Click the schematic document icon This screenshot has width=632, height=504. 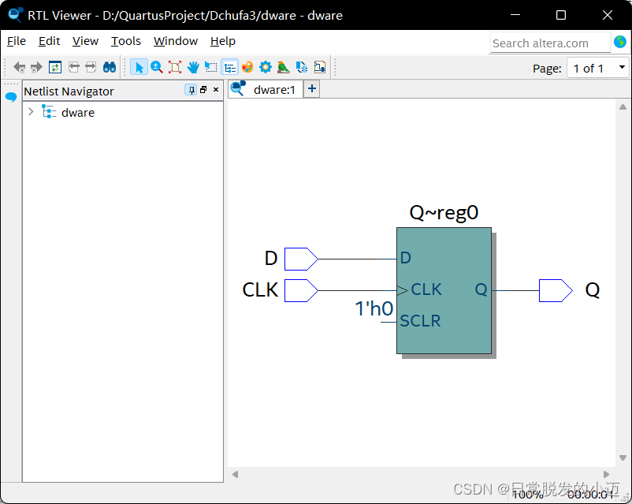click(x=320, y=67)
